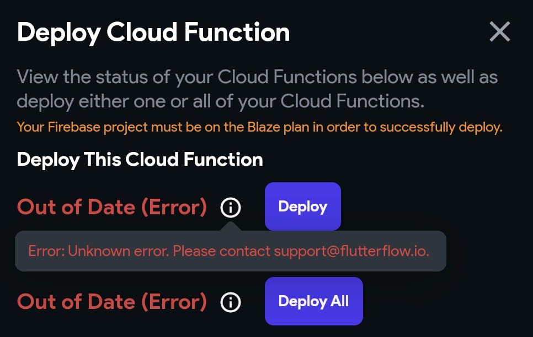Click the 'View the status' description line
533x337 pixels.
pos(257,77)
